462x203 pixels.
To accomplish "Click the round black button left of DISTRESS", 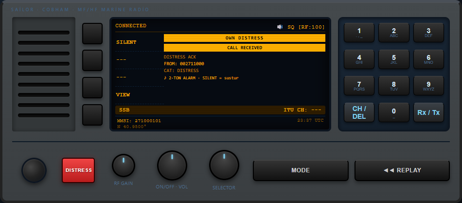I will coord(34,170).
